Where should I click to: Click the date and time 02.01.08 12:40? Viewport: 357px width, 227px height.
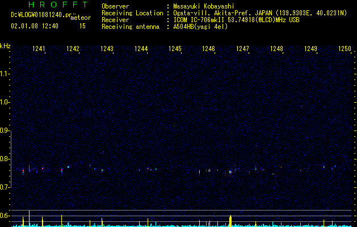35,26
